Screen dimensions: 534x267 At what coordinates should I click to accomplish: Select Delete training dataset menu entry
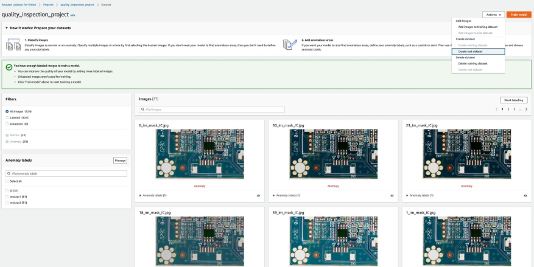[x=473, y=63]
